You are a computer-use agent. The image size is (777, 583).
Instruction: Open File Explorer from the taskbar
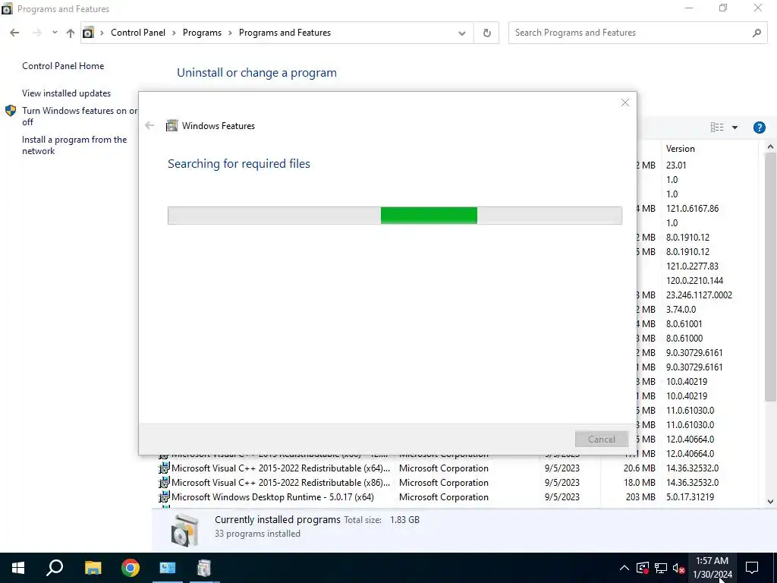(x=93, y=568)
